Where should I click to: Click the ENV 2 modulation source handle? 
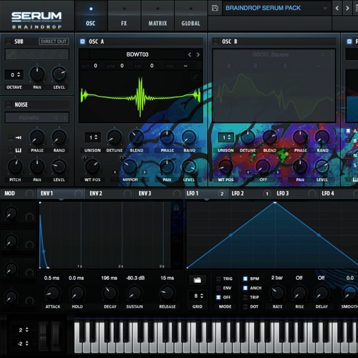point(127,193)
